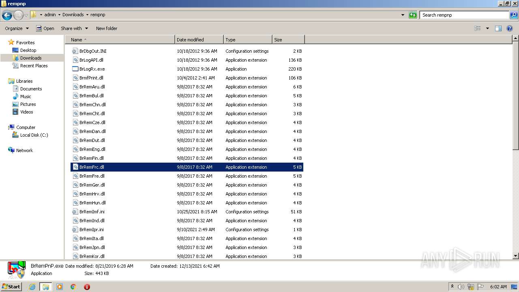Sort by Date modified column

tap(199, 40)
